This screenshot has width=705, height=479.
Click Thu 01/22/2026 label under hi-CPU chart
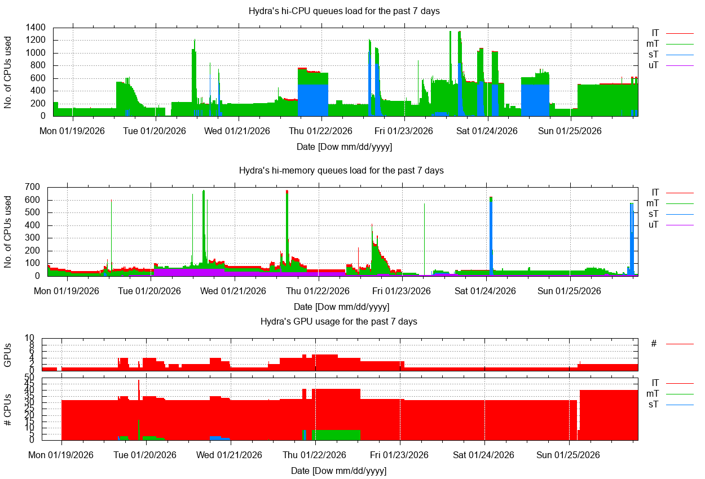tap(321, 131)
